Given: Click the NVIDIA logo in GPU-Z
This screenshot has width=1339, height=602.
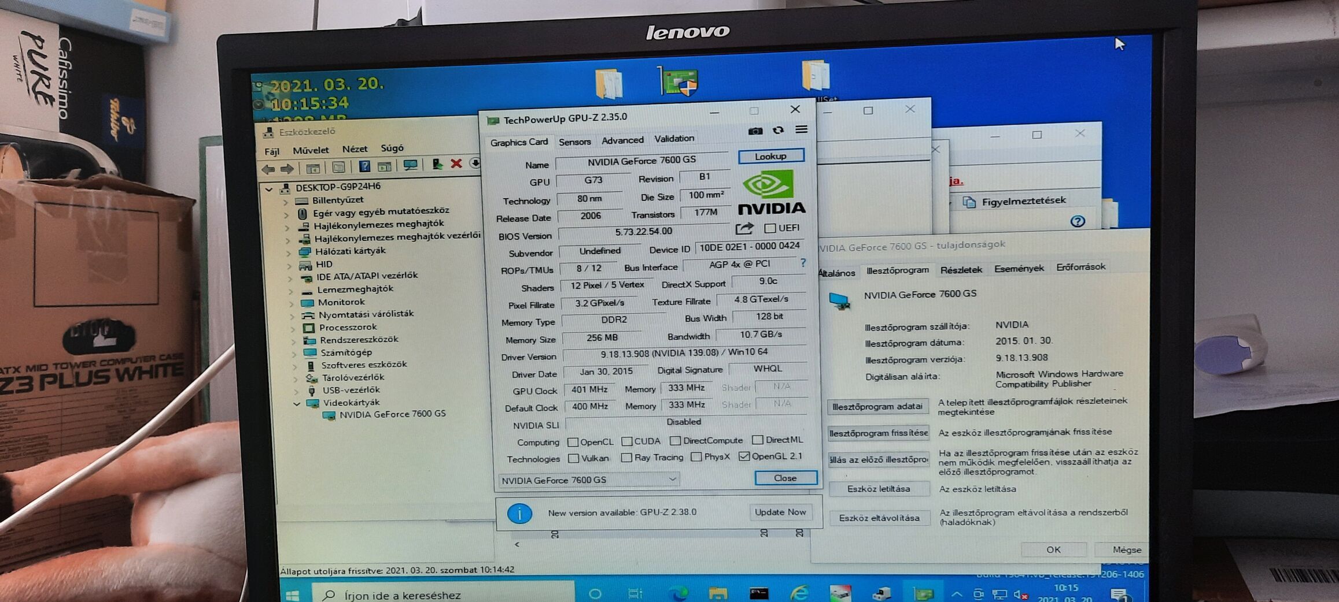Looking at the screenshot, I should [x=771, y=192].
